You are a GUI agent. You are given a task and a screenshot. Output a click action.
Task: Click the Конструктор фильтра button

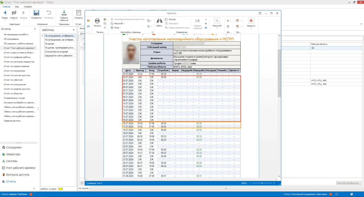349,183
